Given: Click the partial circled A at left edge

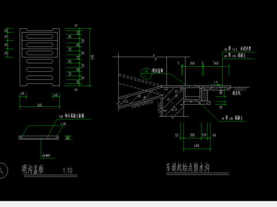Looking at the screenshot, I should [x=3, y=170].
